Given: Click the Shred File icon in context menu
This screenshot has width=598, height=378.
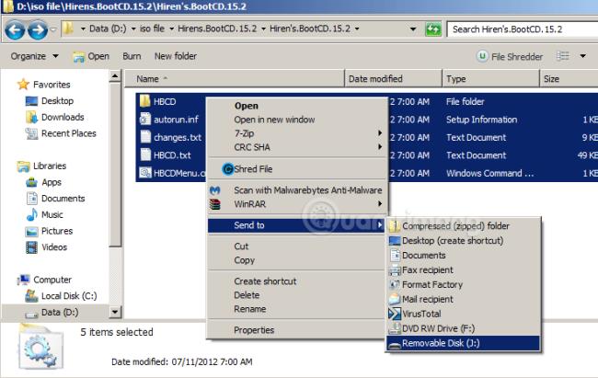Looking at the screenshot, I should (228, 169).
